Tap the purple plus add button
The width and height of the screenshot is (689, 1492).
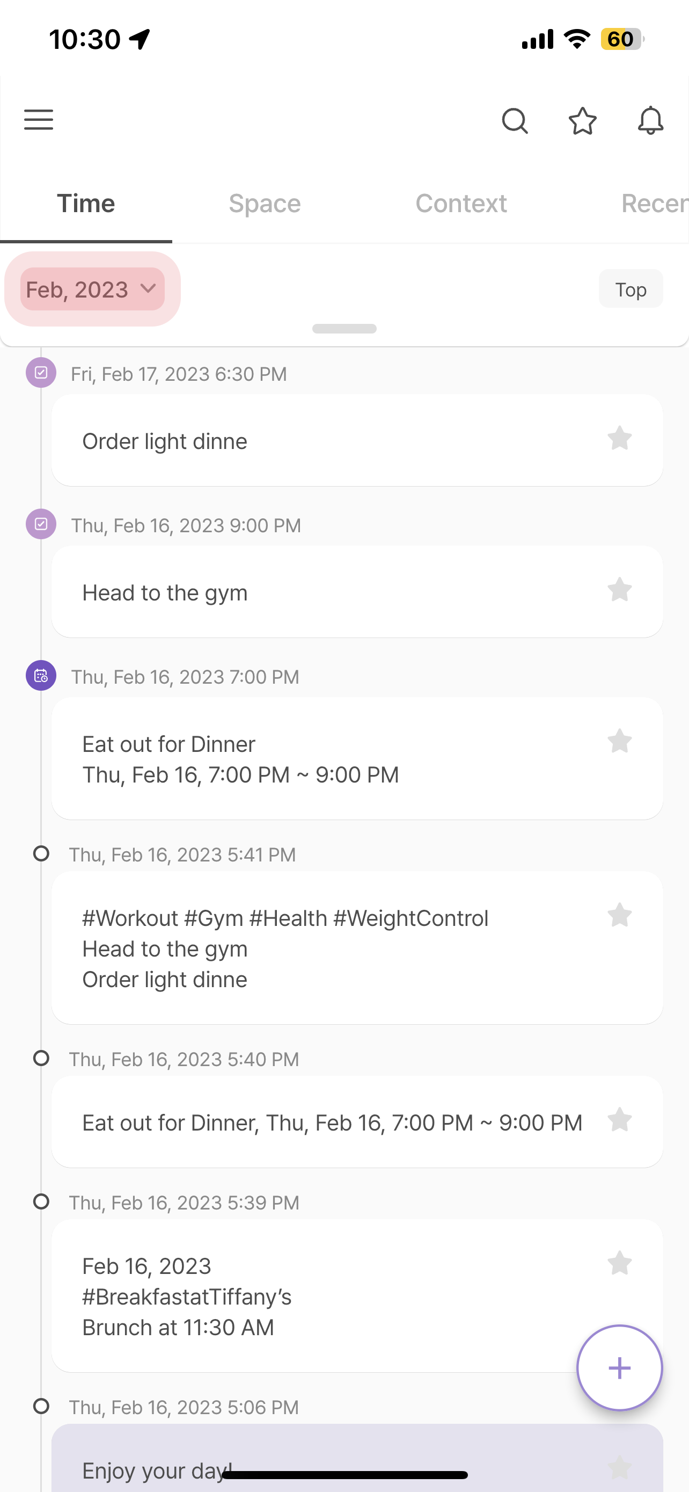pyautogui.click(x=619, y=1367)
